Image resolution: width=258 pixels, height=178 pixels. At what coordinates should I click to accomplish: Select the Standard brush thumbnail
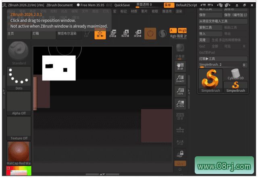[19, 53]
